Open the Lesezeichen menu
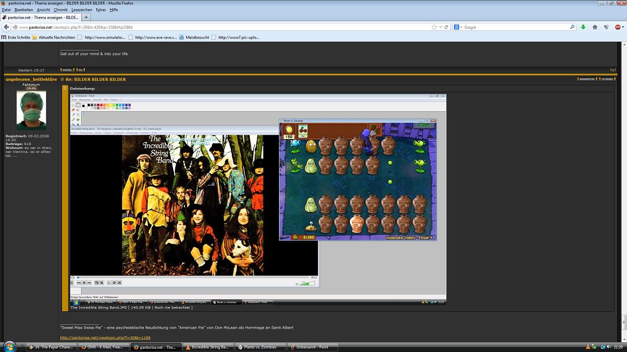This screenshot has height=352, width=627. pyautogui.click(x=82, y=10)
